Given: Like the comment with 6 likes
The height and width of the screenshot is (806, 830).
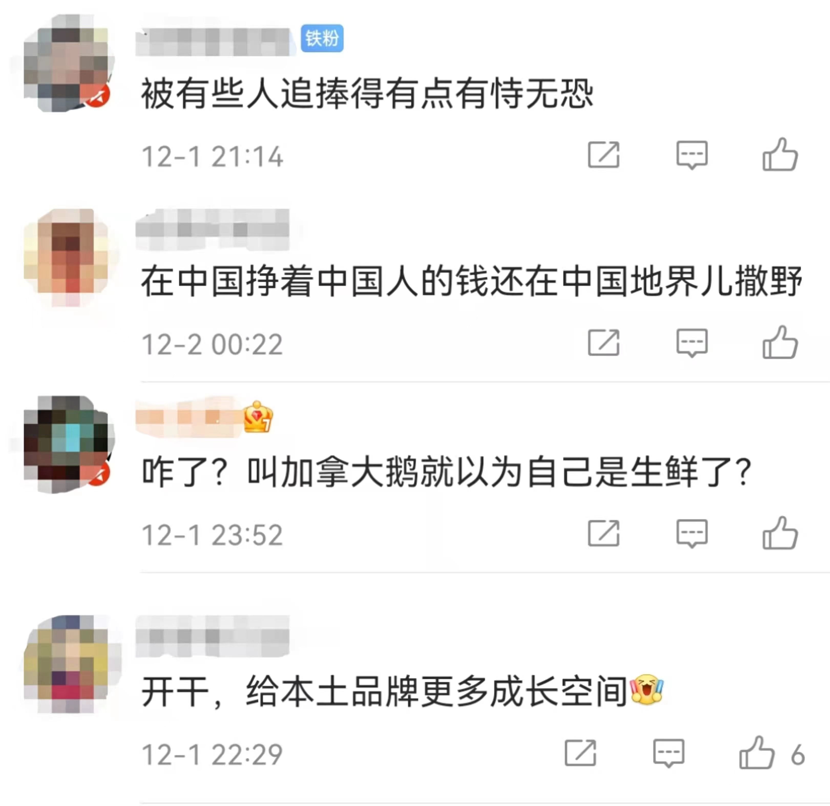Looking at the screenshot, I should tap(757, 753).
